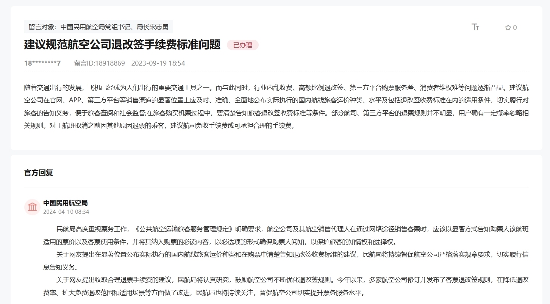Image resolution: width=550 pixels, height=304 pixels.
Task: Click the message paragraph starting 随着交通出行的发展
Action: coord(277,107)
